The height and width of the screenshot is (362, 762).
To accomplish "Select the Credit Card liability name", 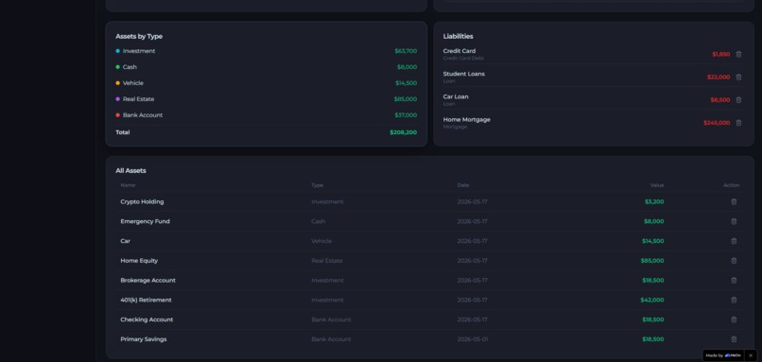I will (x=459, y=51).
